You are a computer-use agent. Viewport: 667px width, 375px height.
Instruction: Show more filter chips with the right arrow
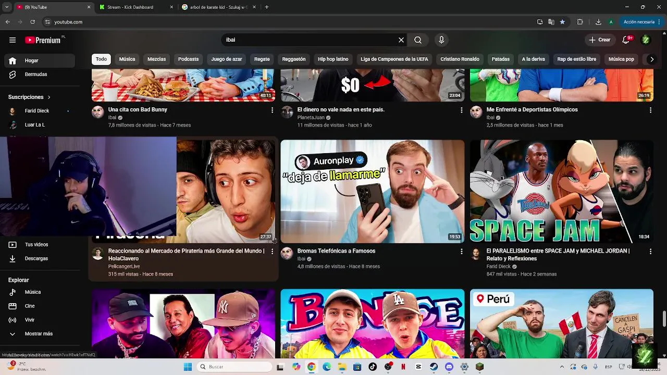pyautogui.click(x=651, y=59)
